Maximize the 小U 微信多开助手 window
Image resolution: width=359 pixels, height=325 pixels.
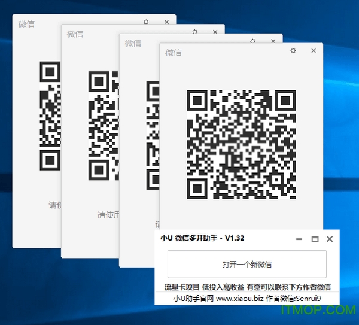315,239
